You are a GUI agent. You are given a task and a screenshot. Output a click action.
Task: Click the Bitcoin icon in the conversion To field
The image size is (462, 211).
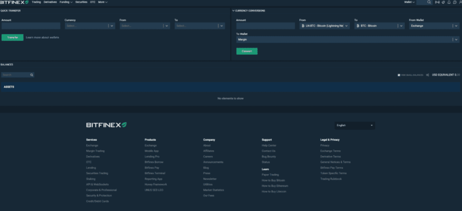point(358,26)
